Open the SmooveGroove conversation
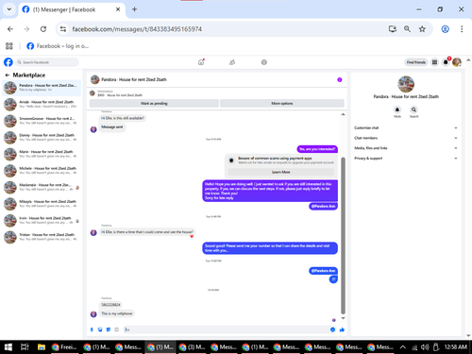This screenshot has width=472, height=354. (x=42, y=121)
